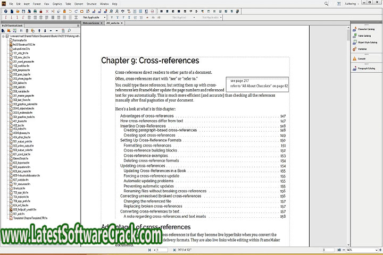Open the Object Style Catalog panel
The image size is (383, 255).
click(x=367, y=42)
